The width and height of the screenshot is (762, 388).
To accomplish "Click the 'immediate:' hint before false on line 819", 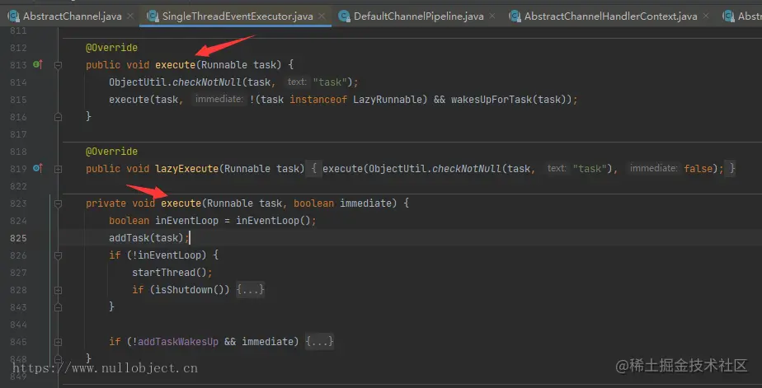I will click(654, 169).
